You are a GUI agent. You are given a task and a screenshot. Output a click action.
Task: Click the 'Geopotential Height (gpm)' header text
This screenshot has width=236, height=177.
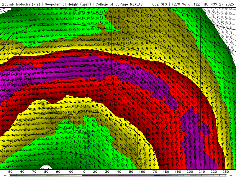tap(68, 4)
